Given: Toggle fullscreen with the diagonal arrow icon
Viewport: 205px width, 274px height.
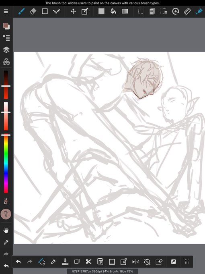Looking at the screenshot, I should pyautogui.click(x=174, y=262).
